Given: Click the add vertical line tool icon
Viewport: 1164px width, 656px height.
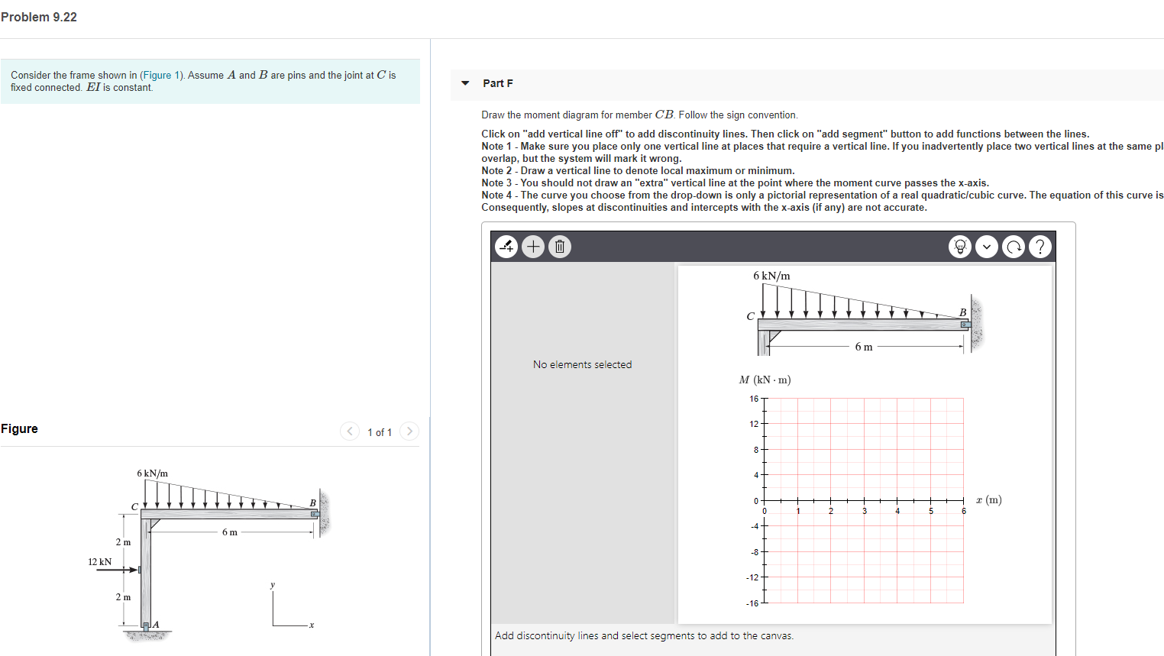Looking at the screenshot, I should click(x=506, y=247).
